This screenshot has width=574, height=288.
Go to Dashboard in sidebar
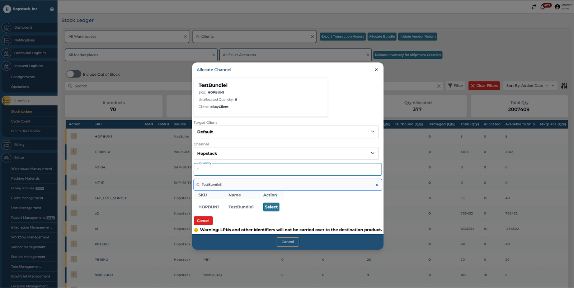click(x=23, y=28)
